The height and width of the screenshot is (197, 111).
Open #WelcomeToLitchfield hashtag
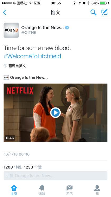pyautogui.click(x=32, y=56)
